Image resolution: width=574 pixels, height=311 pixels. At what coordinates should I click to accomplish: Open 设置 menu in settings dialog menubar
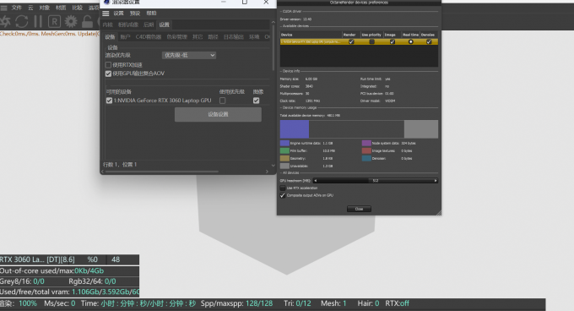pos(118,14)
